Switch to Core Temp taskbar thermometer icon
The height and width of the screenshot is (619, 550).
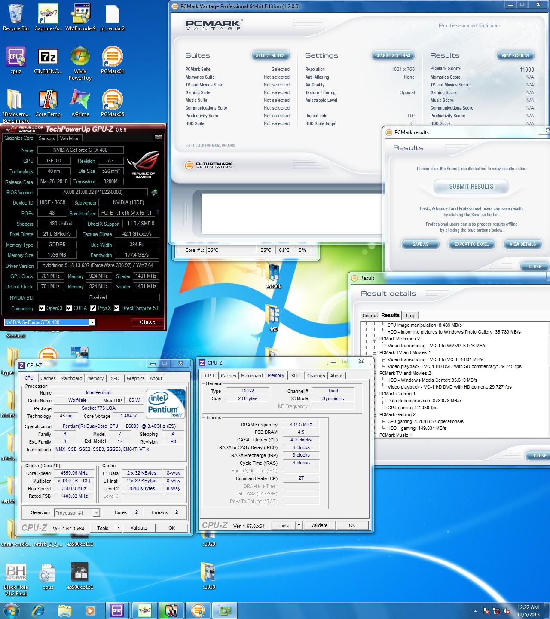pos(171,610)
